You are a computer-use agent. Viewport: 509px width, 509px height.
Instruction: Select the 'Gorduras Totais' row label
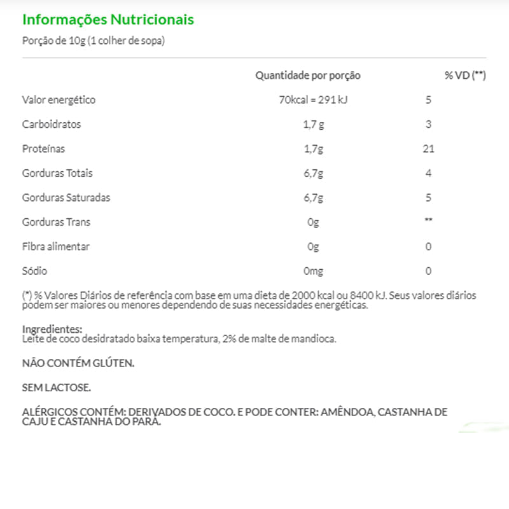pyautogui.click(x=57, y=173)
